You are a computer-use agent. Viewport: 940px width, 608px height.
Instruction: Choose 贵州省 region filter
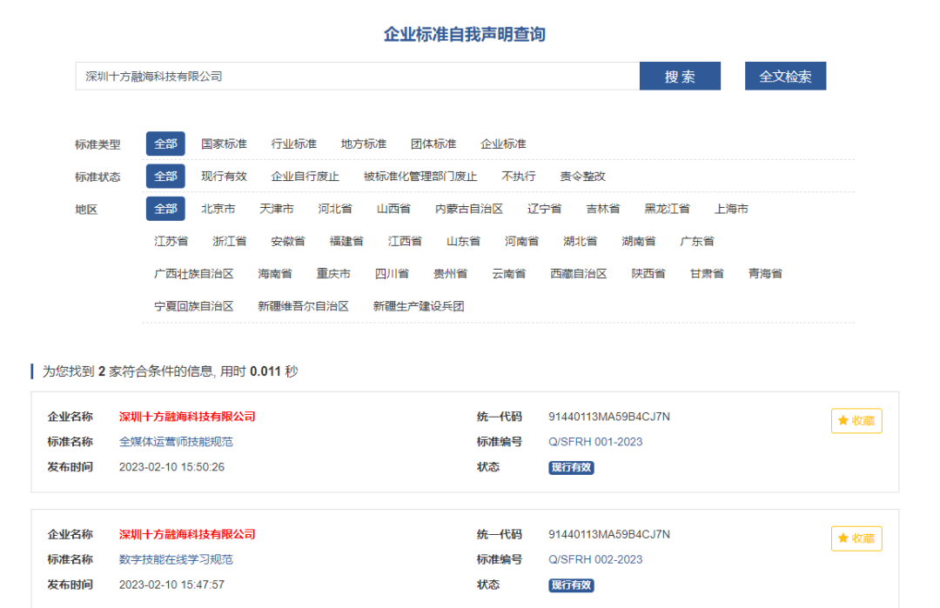tap(450, 273)
